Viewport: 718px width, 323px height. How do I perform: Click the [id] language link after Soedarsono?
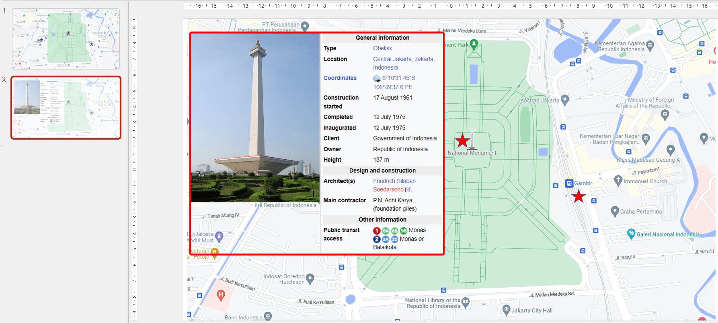coord(408,190)
